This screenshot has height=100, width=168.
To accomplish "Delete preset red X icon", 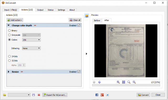I will [x=39, y=95].
